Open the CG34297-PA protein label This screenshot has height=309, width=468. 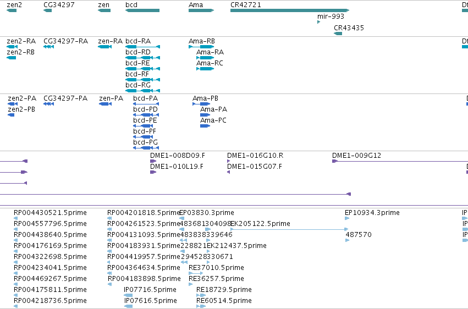click(65, 98)
